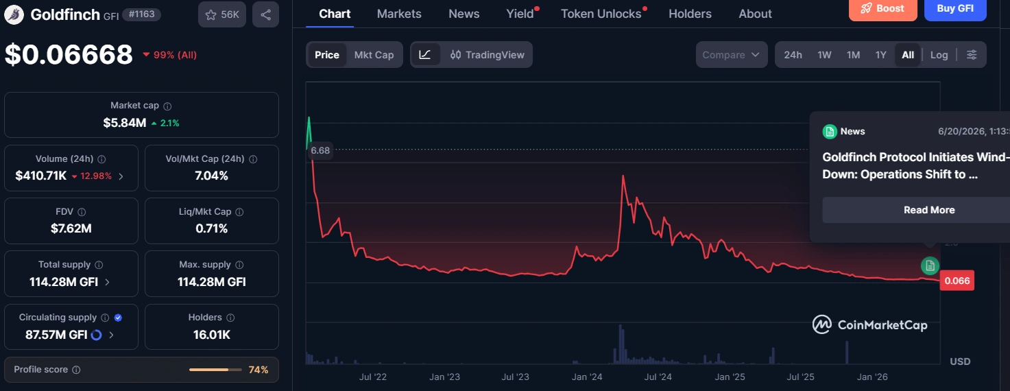Open Holders info icon
The height and width of the screenshot is (391, 1010).
pyautogui.click(x=230, y=318)
